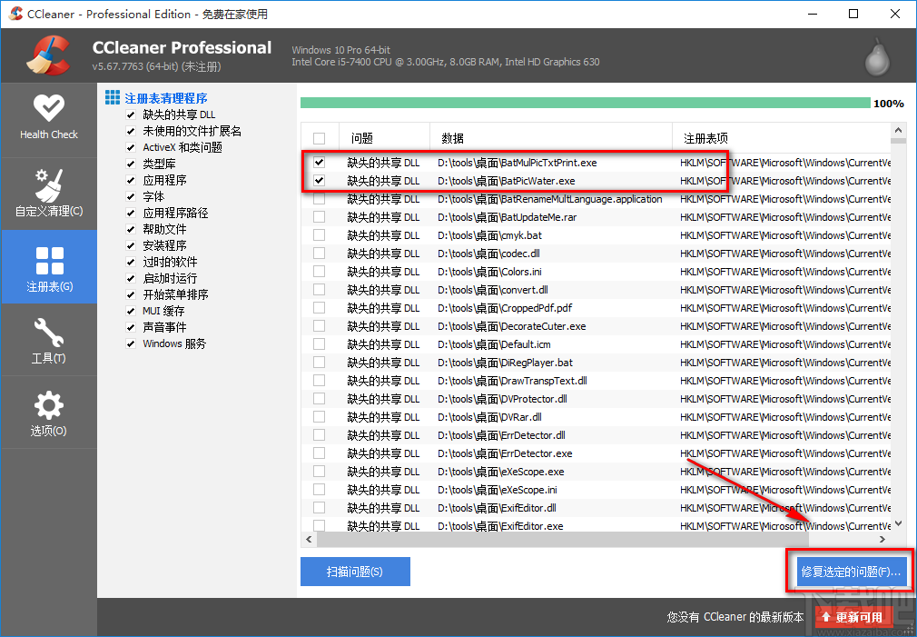917x637 pixels.
Task: Open the Health Check section
Action: tap(48, 119)
